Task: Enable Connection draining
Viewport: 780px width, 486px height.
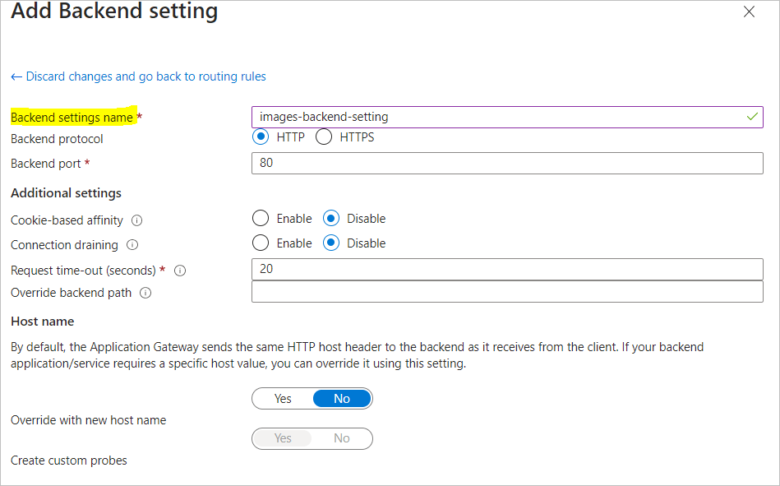Action: pyautogui.click(x=261, y=243)
